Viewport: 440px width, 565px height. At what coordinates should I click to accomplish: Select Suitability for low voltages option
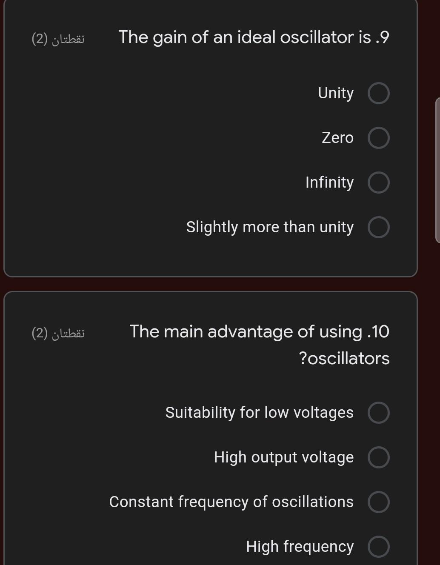378,412
